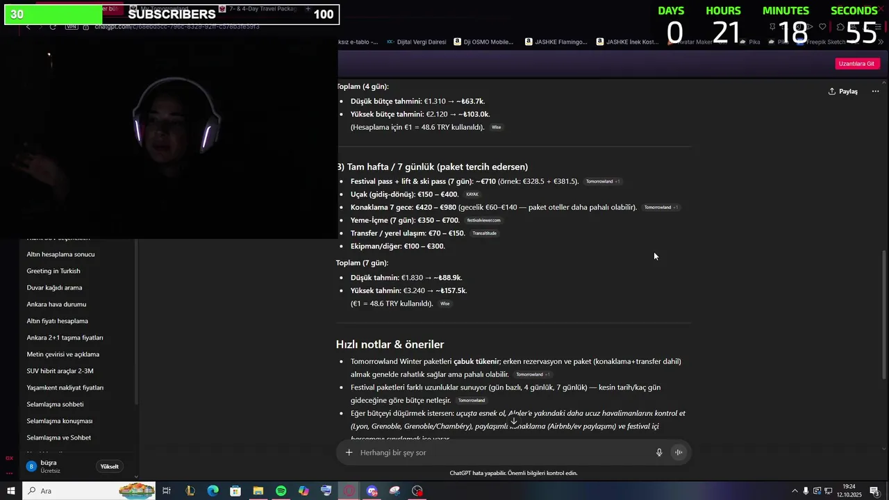889x500 pixels.
Task: Click the scroll-to-bottom arrow above composer
Action: coord(514,421)
